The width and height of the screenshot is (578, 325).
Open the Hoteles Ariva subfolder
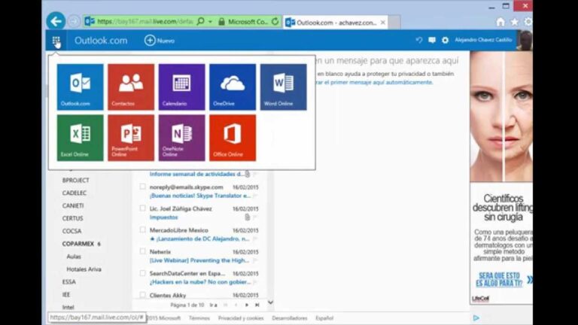point(84,269)
